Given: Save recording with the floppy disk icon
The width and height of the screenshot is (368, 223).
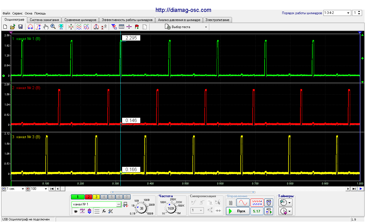Looking at the screenshot, I should click(x=20, y=27).
